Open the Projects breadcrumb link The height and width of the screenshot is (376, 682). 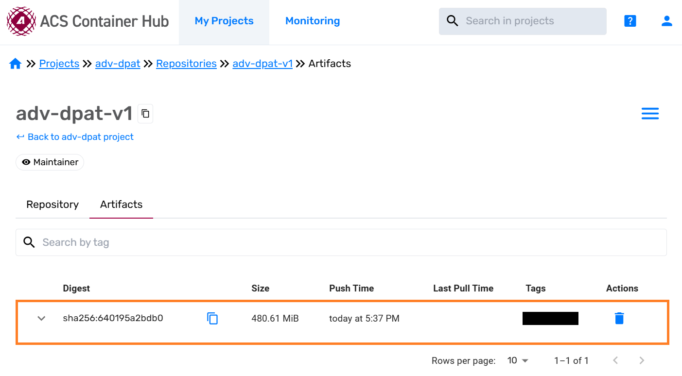click(59, 64)
